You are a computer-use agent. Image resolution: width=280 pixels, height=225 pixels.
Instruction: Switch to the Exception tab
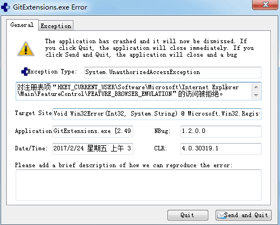[x=56, y=26]
